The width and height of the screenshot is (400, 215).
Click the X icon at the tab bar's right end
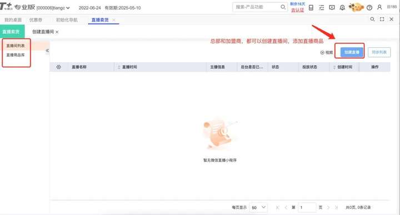(x=392, y=19)
